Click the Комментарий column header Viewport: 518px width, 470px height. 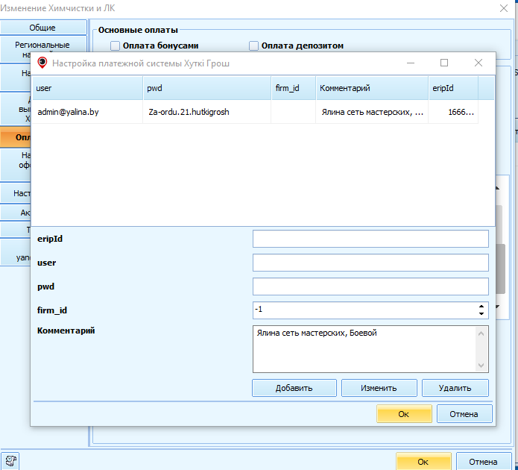tap(371, 88)
